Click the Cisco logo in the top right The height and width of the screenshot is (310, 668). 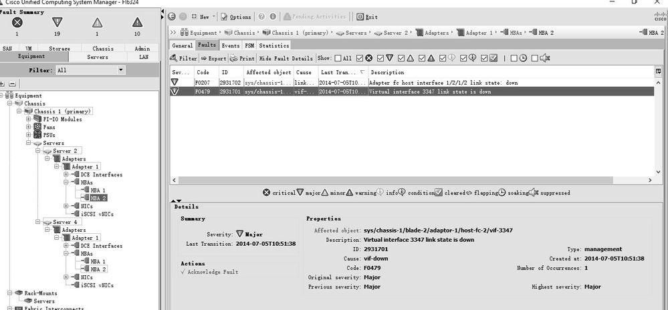[661, 17]
